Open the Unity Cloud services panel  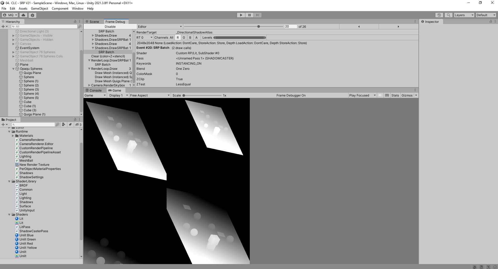23,15
